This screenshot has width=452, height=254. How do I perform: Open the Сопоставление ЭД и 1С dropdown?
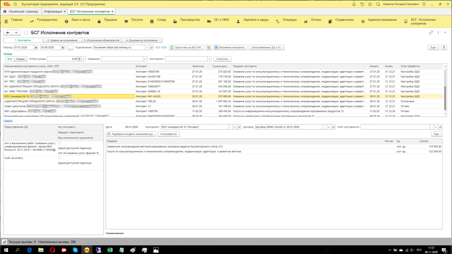click(x=267, y=48)
